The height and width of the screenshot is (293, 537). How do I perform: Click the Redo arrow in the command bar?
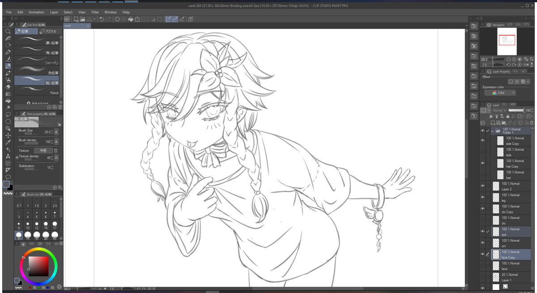coord(109,19)
